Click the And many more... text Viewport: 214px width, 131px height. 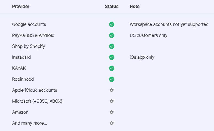(30, 123)
